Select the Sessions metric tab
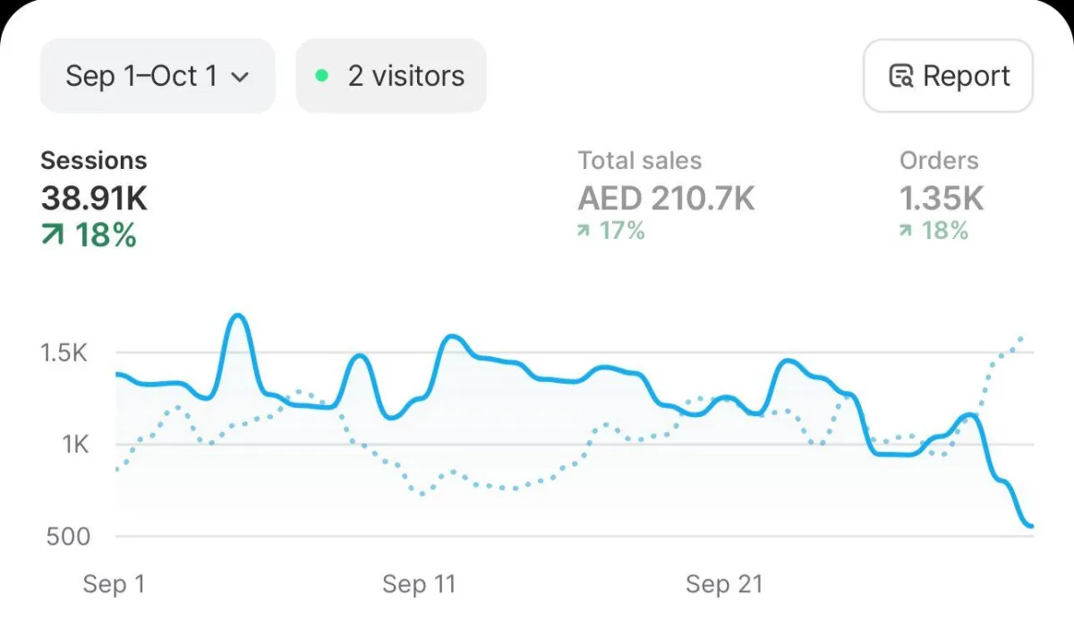 [94, 161]
